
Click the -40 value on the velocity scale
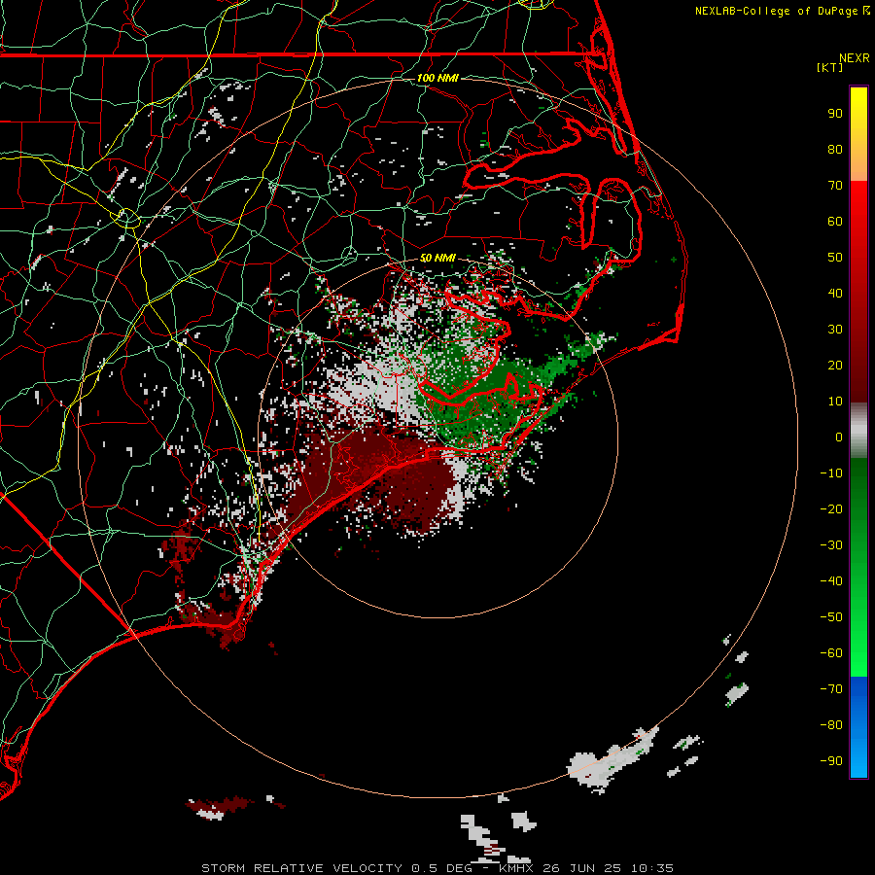[831, 581]
